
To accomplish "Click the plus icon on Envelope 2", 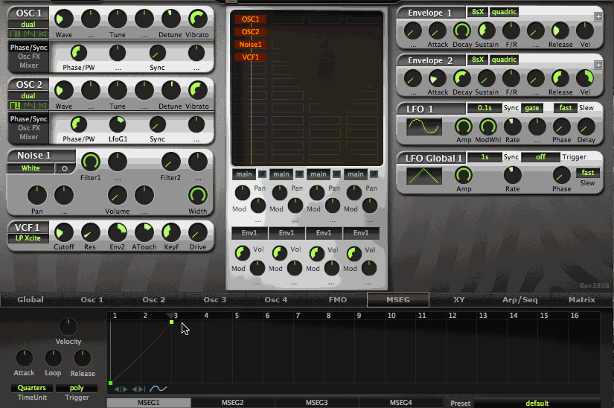I will click(x=598, y=65).
